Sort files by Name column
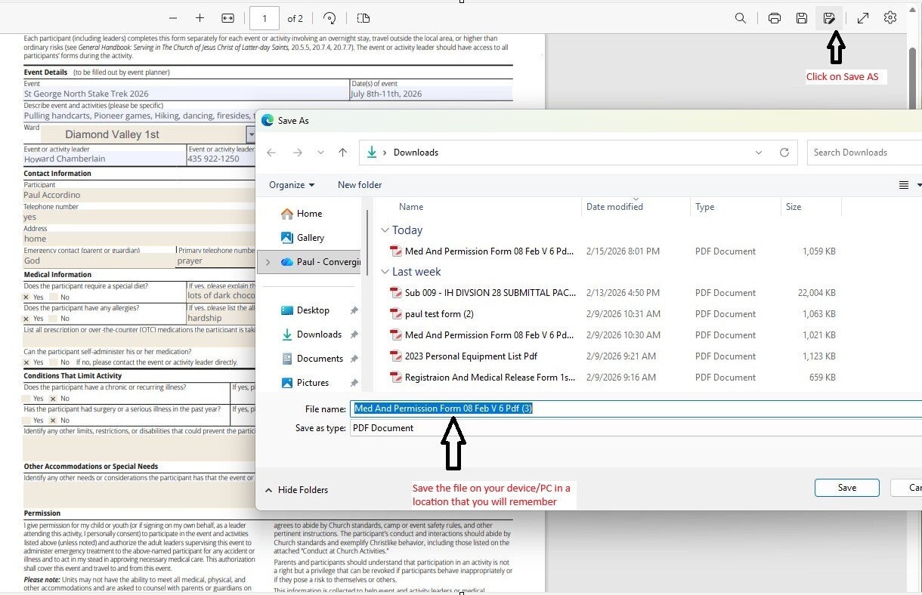This screenshot has width=922, height=595. coord(411,207)
